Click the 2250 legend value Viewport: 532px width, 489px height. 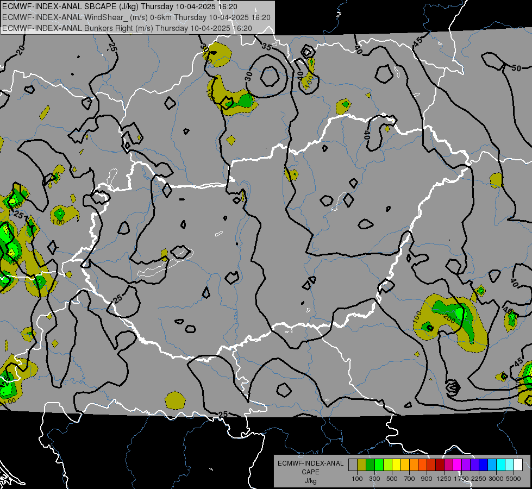pos(479,479)
